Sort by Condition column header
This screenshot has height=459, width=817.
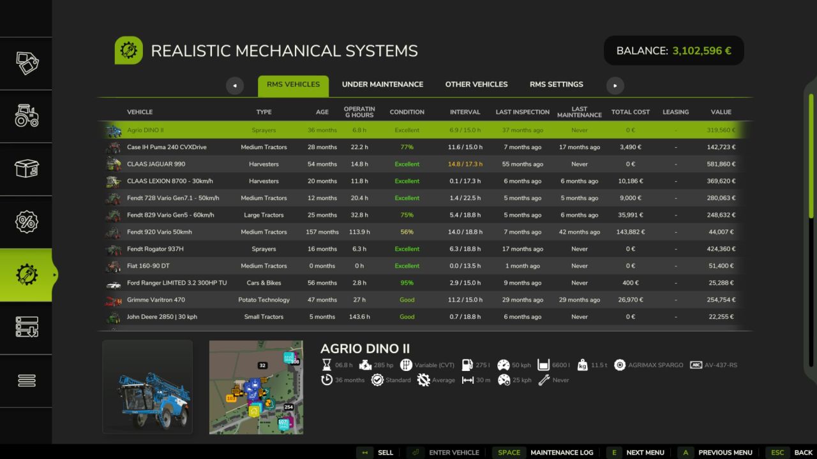click(407, 112)
